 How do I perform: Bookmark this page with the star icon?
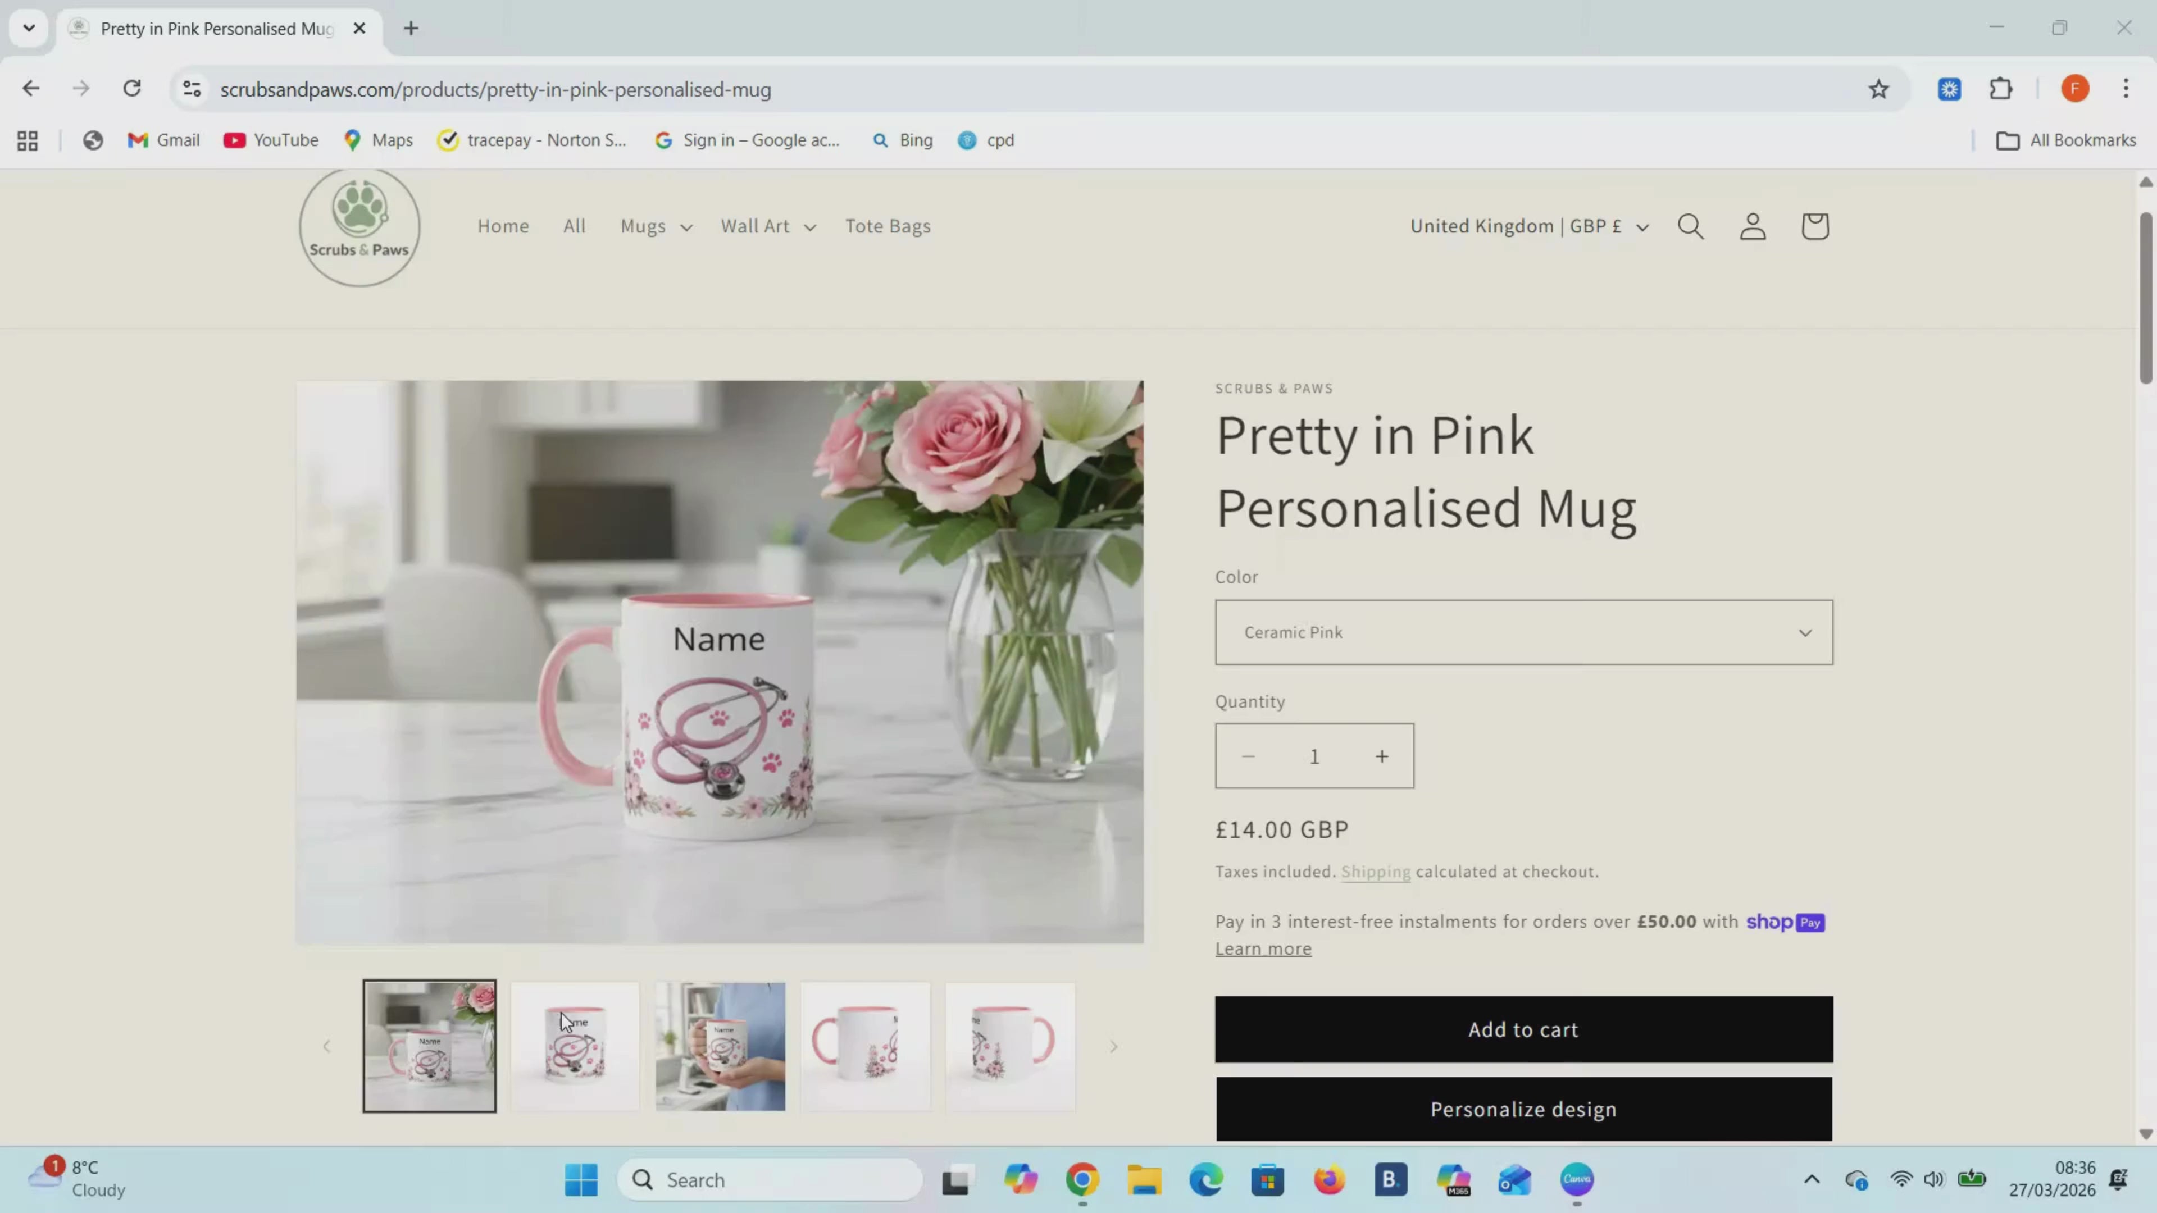pos(1878,89)
